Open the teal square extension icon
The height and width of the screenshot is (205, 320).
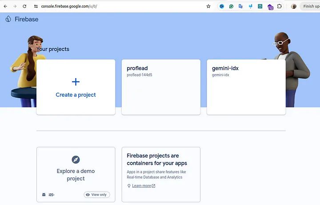(260, 6)
